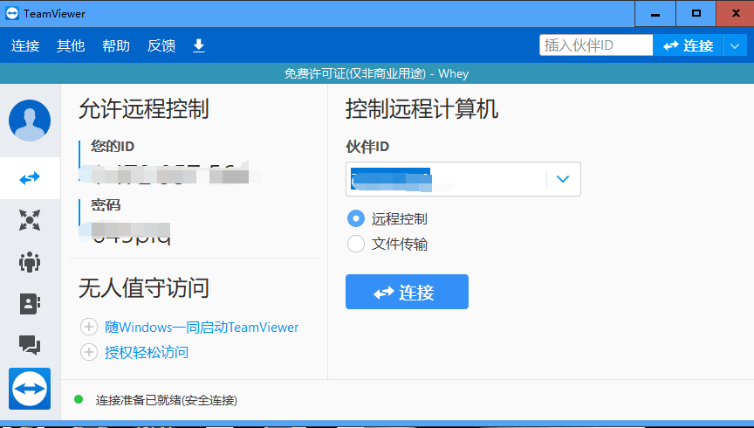Open the contacts address book icon
The width and height of the screenshot is (754, 428).
[x=30, y=304]
